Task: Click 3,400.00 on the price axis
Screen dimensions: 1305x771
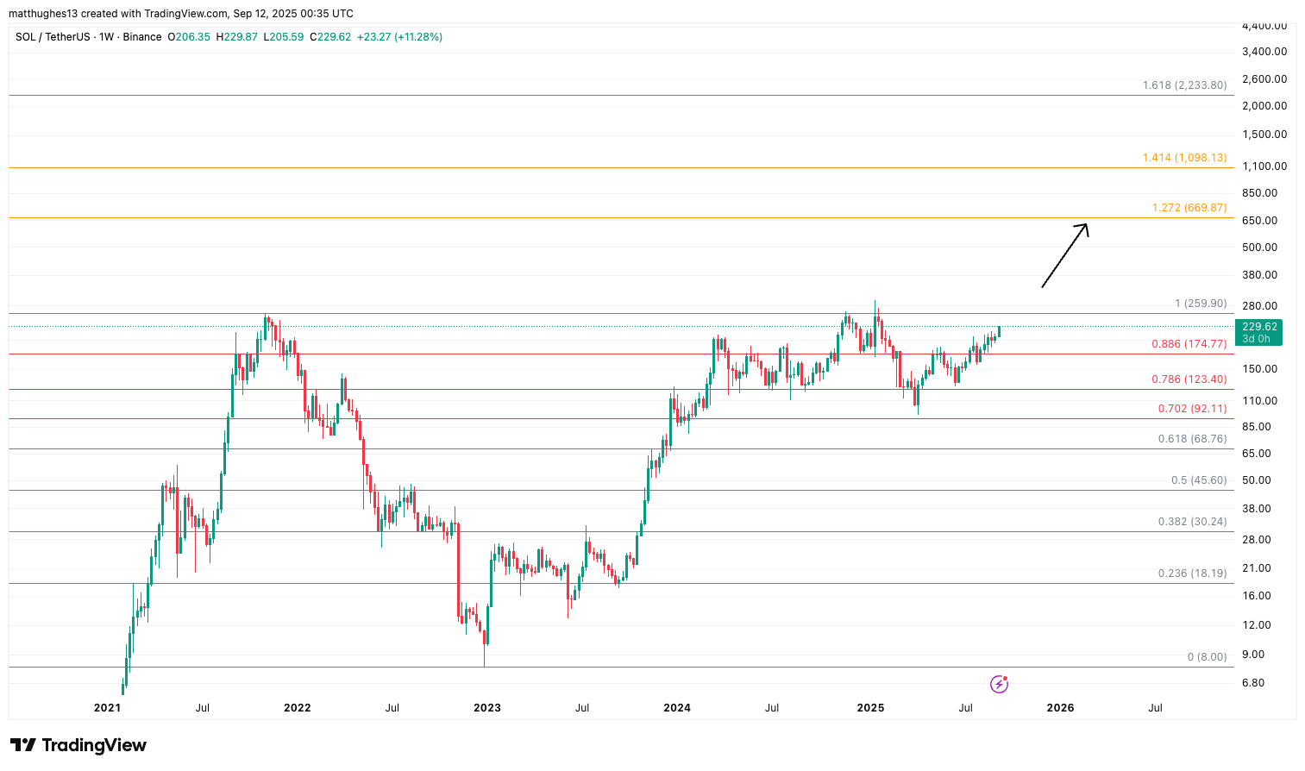Action: point(1264,52)
